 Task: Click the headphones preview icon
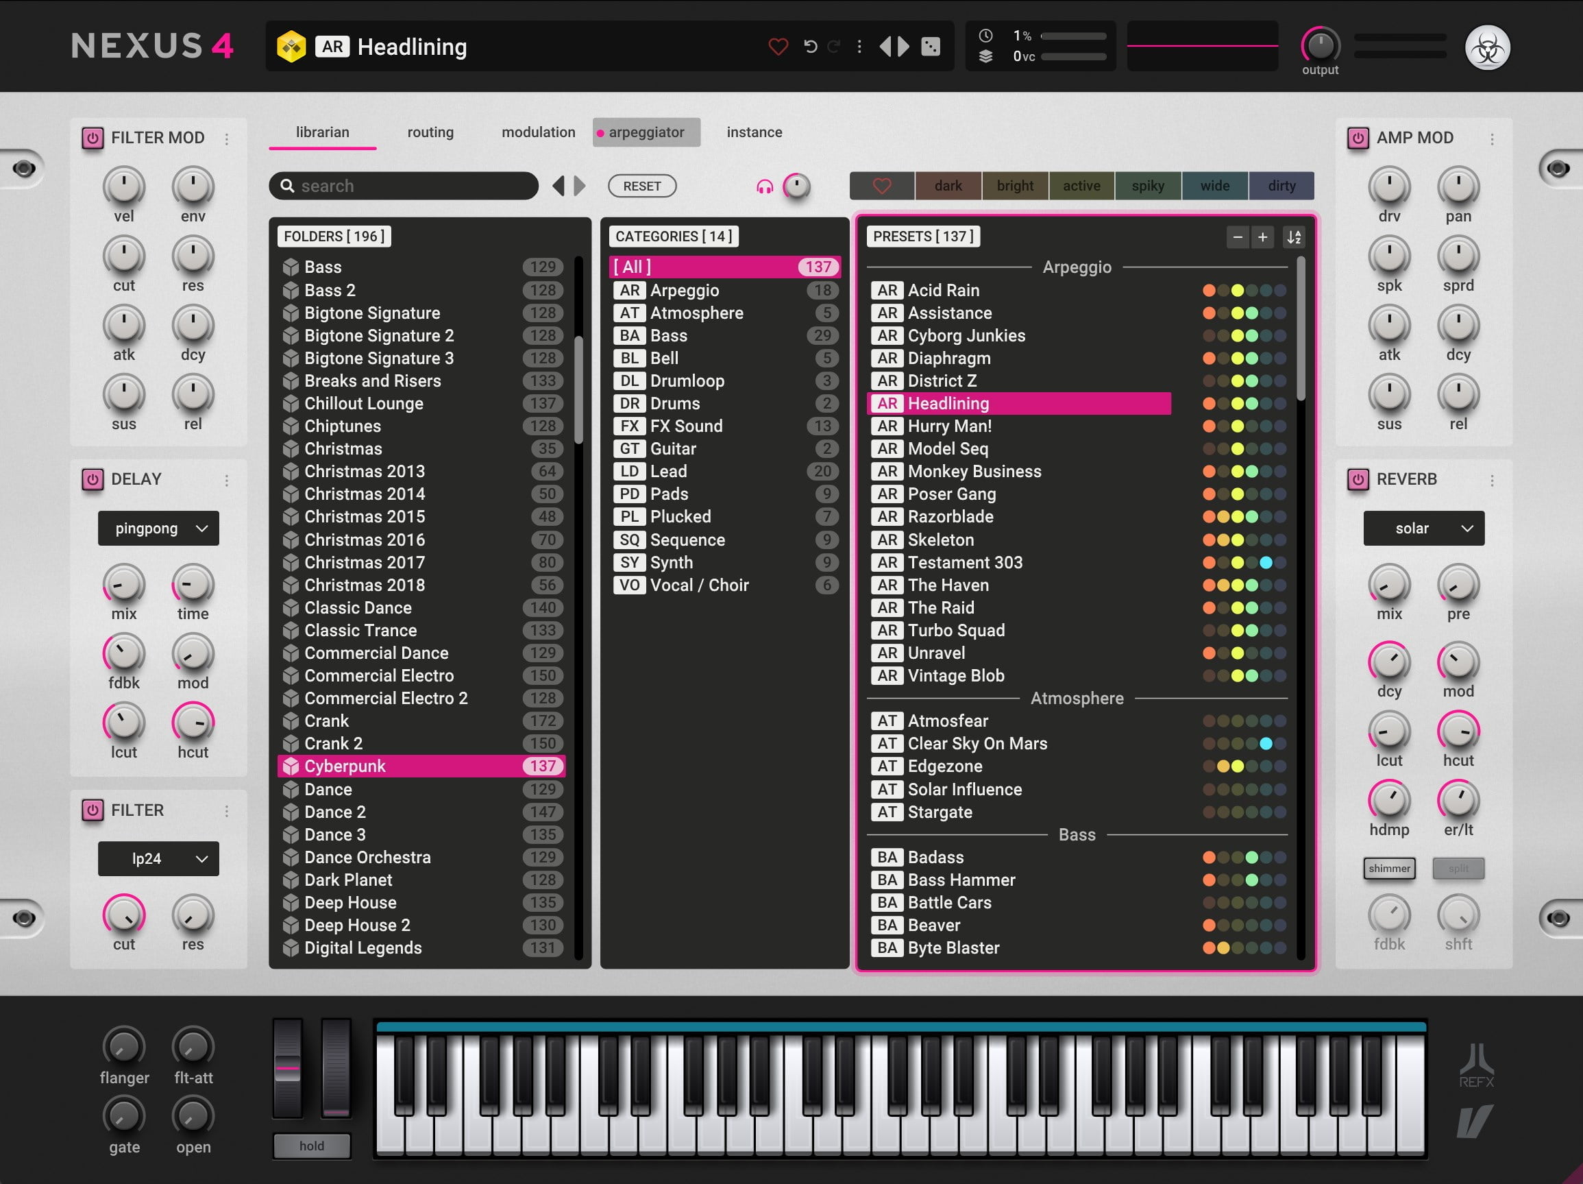(764, 187)
